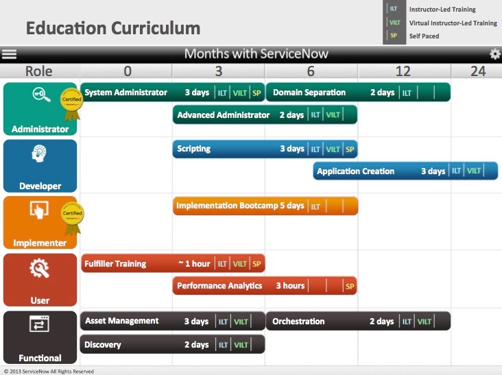Screen dimensions: 502x375
Task: Select VILT on System Administrator course
Action: pos(240,93)
